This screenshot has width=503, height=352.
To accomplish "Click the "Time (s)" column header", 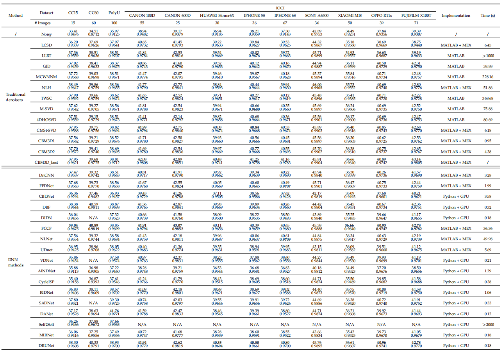I will (487, 16).
